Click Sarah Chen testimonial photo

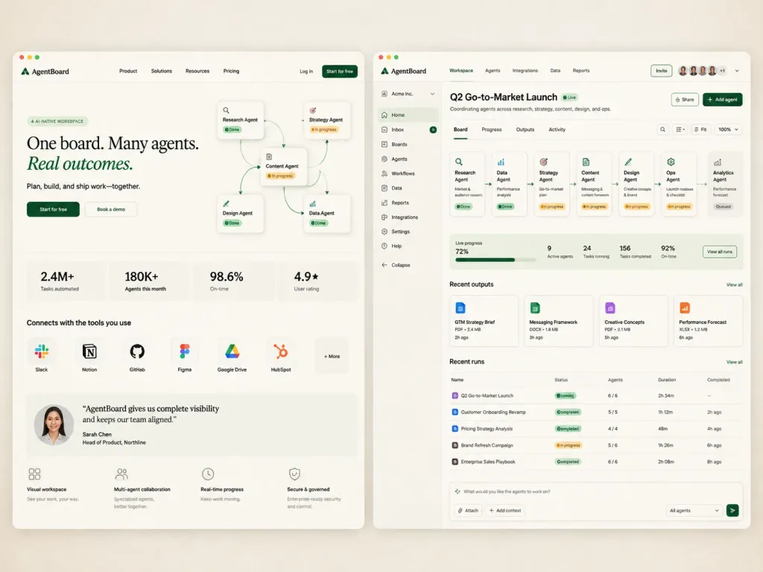click(x=54, y=425)
